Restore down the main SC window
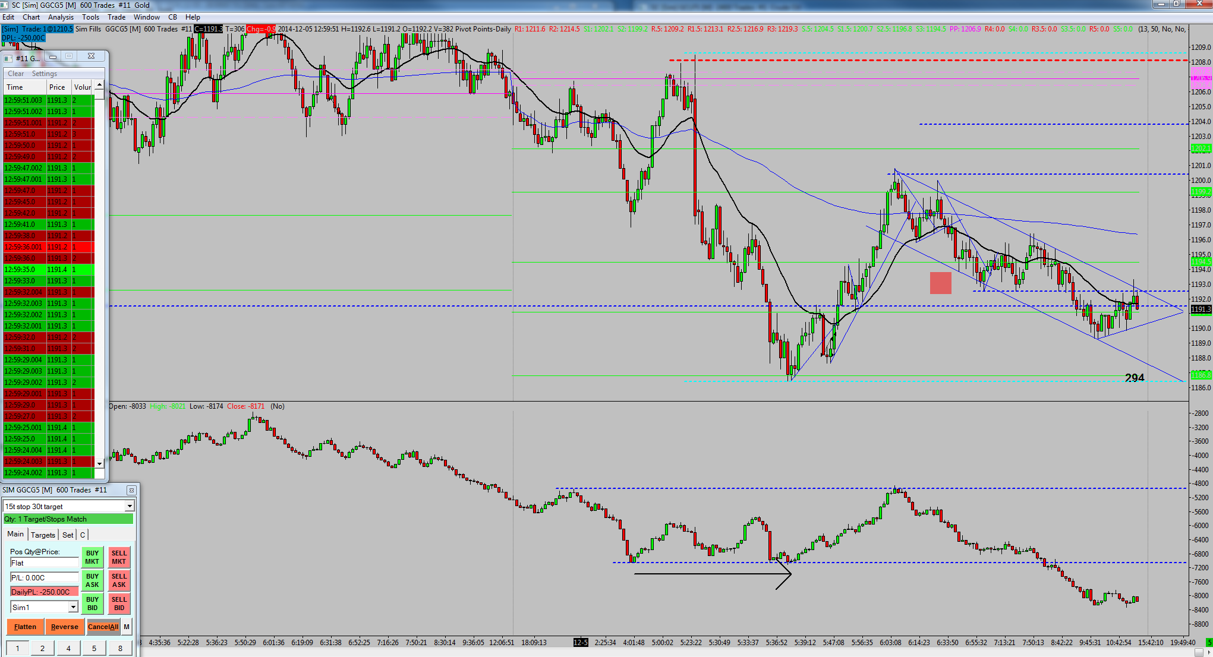 tap(1176, 4)
